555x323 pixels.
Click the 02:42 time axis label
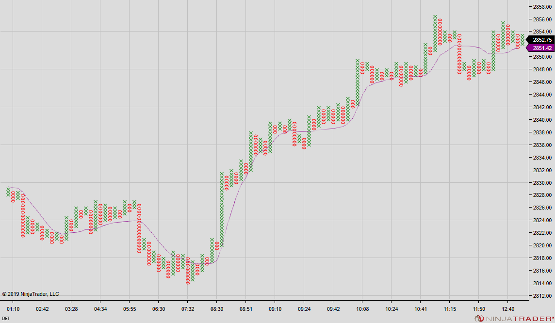[42, 309]
